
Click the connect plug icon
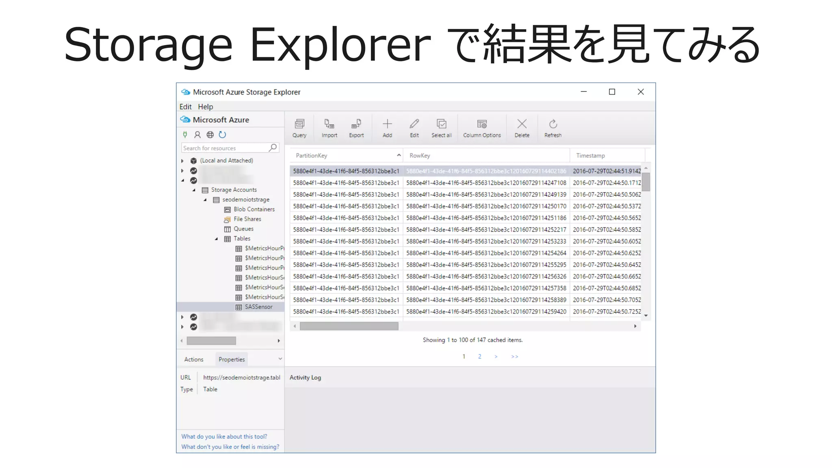click(x=185, y=134)
